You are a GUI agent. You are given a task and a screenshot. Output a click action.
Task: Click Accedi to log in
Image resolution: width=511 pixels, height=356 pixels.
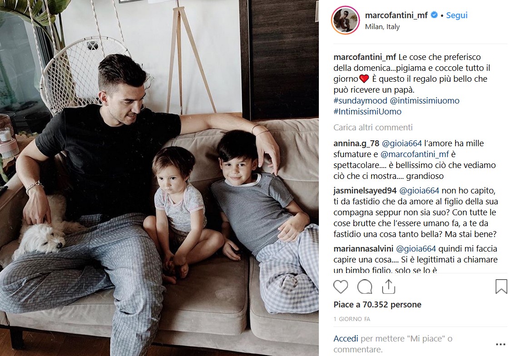[346, 339]
